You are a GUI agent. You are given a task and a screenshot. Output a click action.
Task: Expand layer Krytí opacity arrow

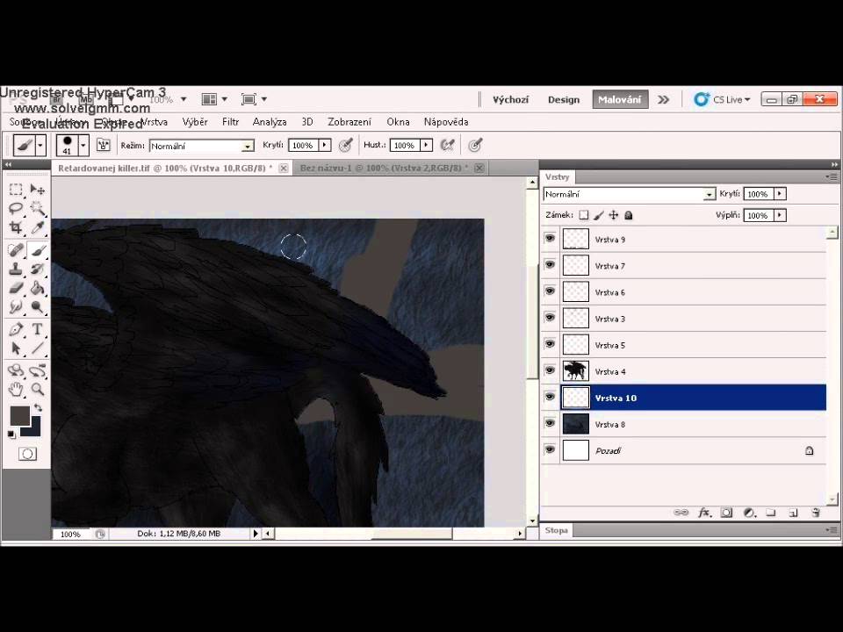[x=780, y=194]
